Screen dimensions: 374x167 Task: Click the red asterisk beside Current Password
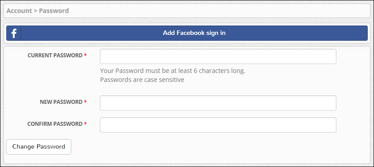tap(85, 55)
